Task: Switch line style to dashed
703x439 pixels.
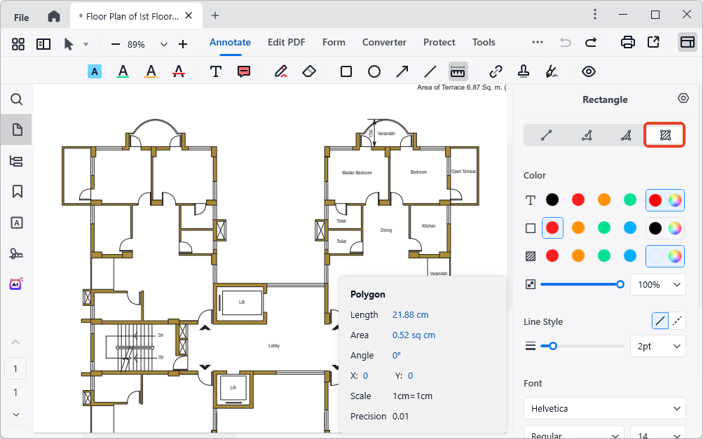Action: [x=677, y=321]
